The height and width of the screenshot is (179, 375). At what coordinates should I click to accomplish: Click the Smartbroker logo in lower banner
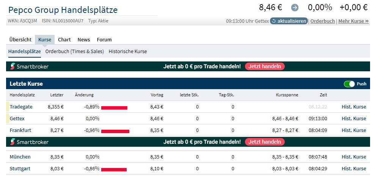[30, 142]
